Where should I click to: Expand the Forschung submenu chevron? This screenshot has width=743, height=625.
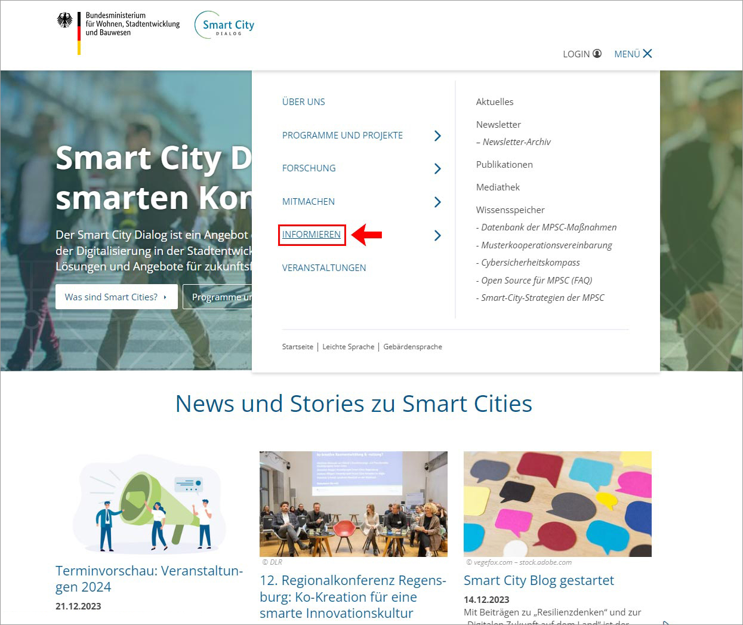pyautogui.click(x=437, y=169)
